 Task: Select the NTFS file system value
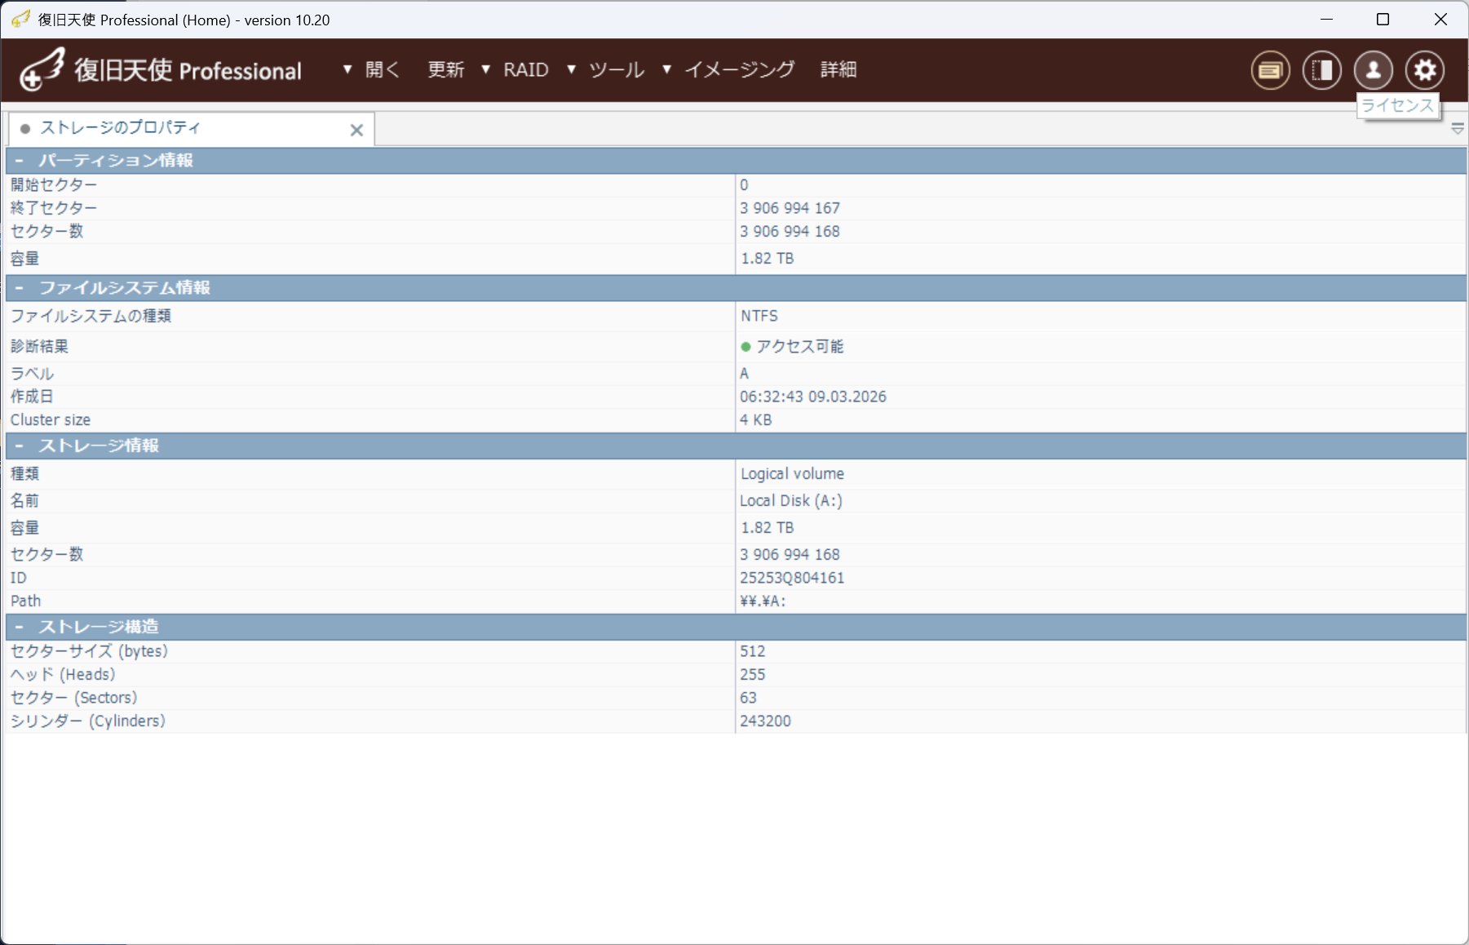(759, 317)
